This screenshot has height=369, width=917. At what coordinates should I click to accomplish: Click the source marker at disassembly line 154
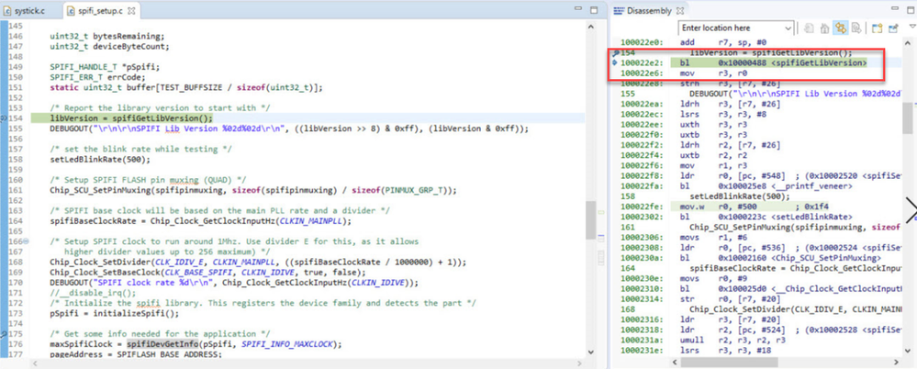[x=615, y=52]
